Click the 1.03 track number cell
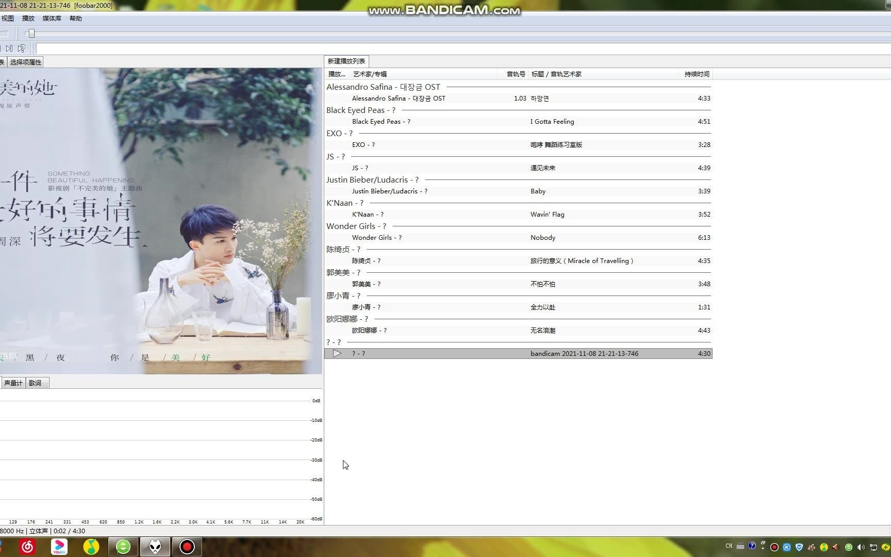 pos(520,98)
